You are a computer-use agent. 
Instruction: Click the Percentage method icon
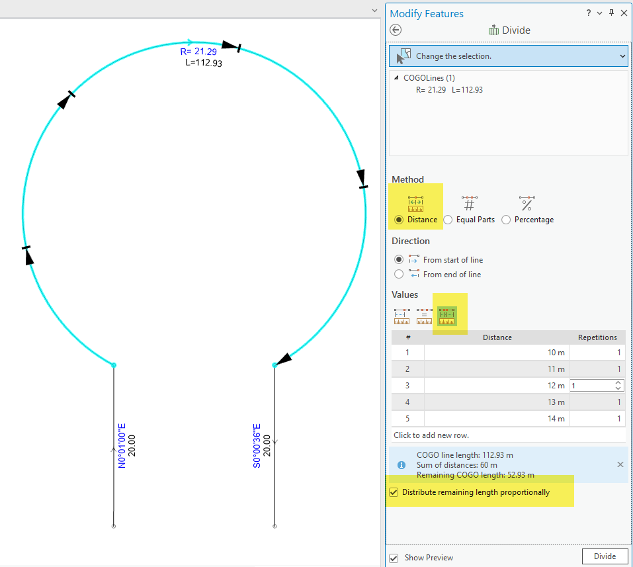tap(527, 204)
